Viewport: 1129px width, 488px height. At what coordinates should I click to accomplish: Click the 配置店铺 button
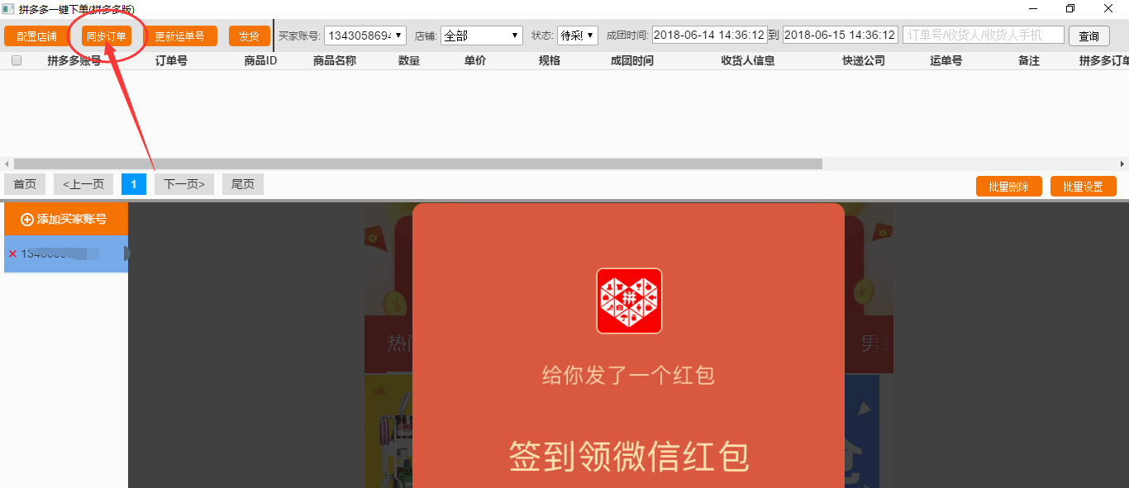[x=36, y=36]
